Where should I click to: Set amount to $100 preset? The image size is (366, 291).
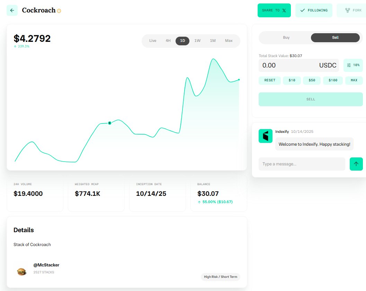coord(333,80)
